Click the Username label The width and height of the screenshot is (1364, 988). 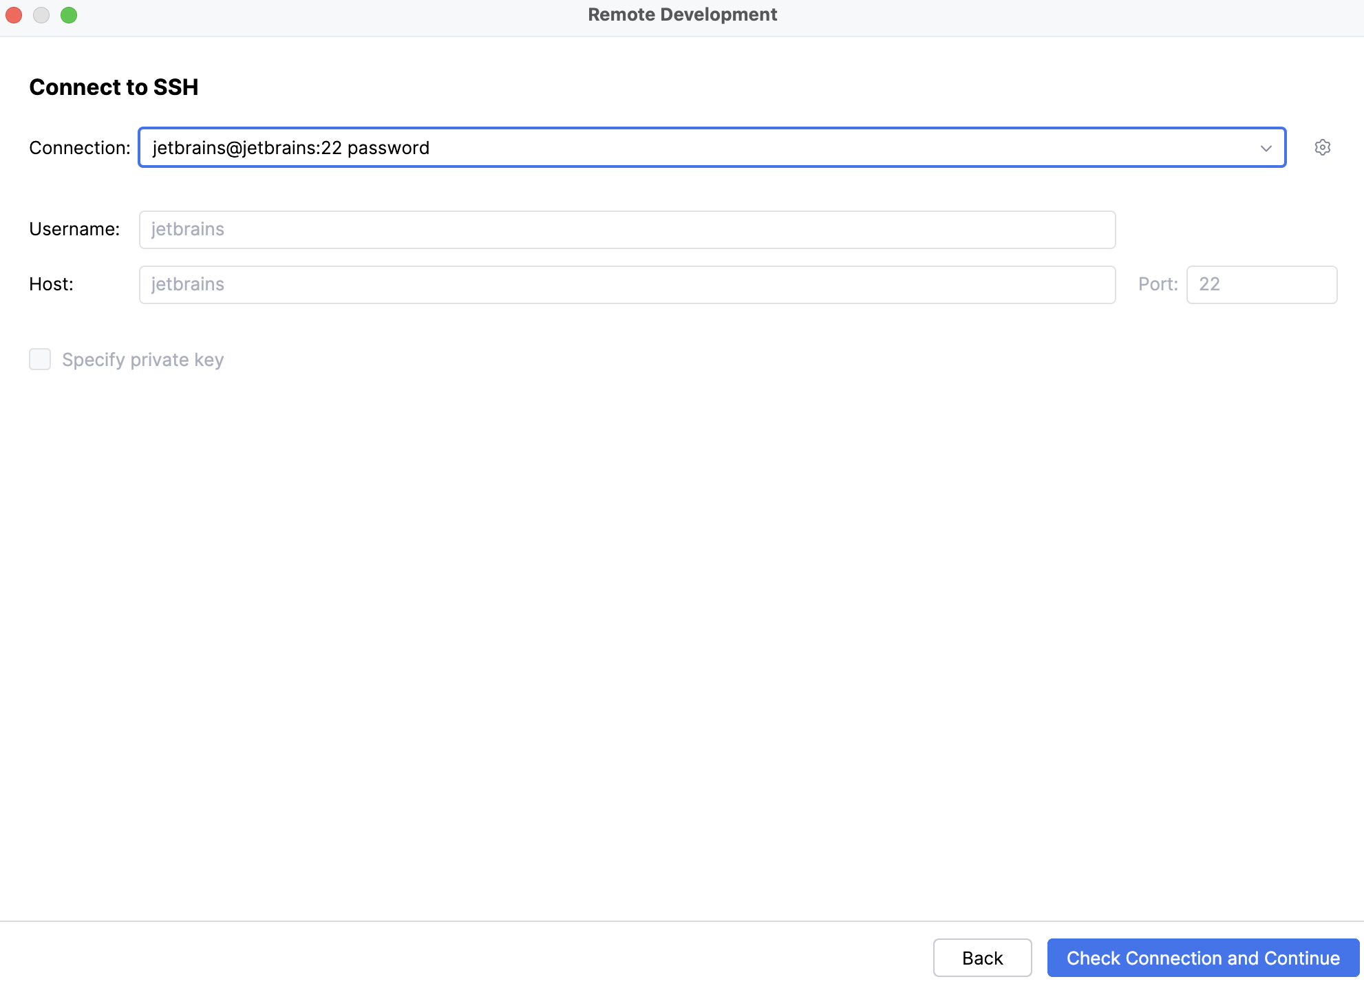(x=74, y=229)
